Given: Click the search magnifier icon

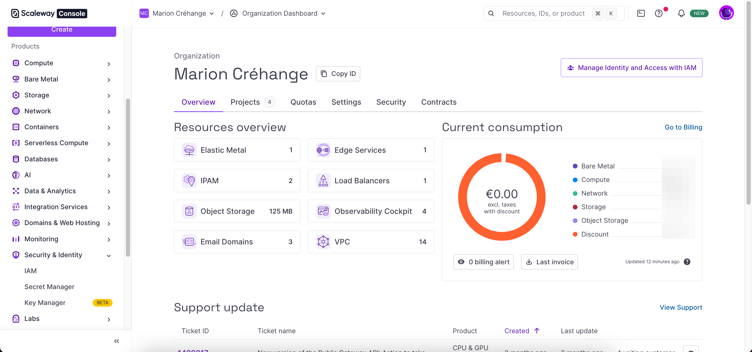Looking at the screenshot, I should point(491,13).
